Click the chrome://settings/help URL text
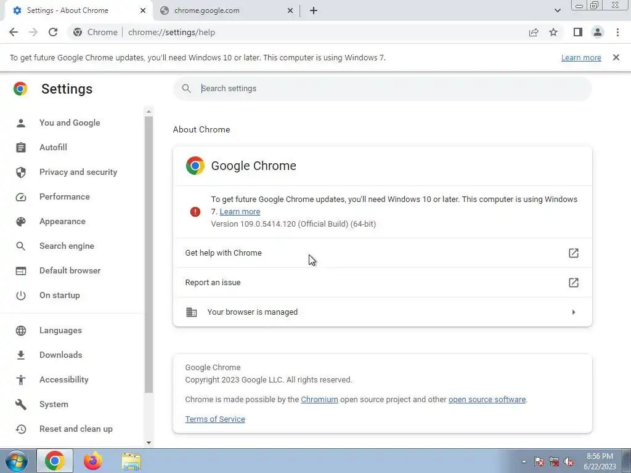The image size is (631, 473). [x=171, y=32]
